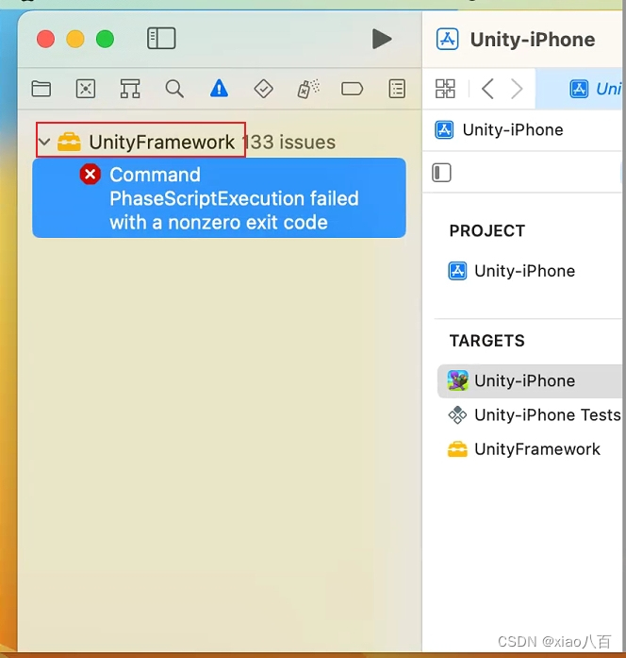Select Unity-iPhone under PROJECT
The image size is (626, 658).
(x=512, y=271)
